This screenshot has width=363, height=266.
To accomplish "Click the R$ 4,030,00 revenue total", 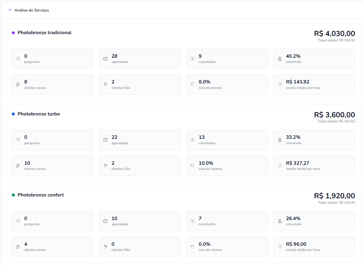I will [334, 33].
